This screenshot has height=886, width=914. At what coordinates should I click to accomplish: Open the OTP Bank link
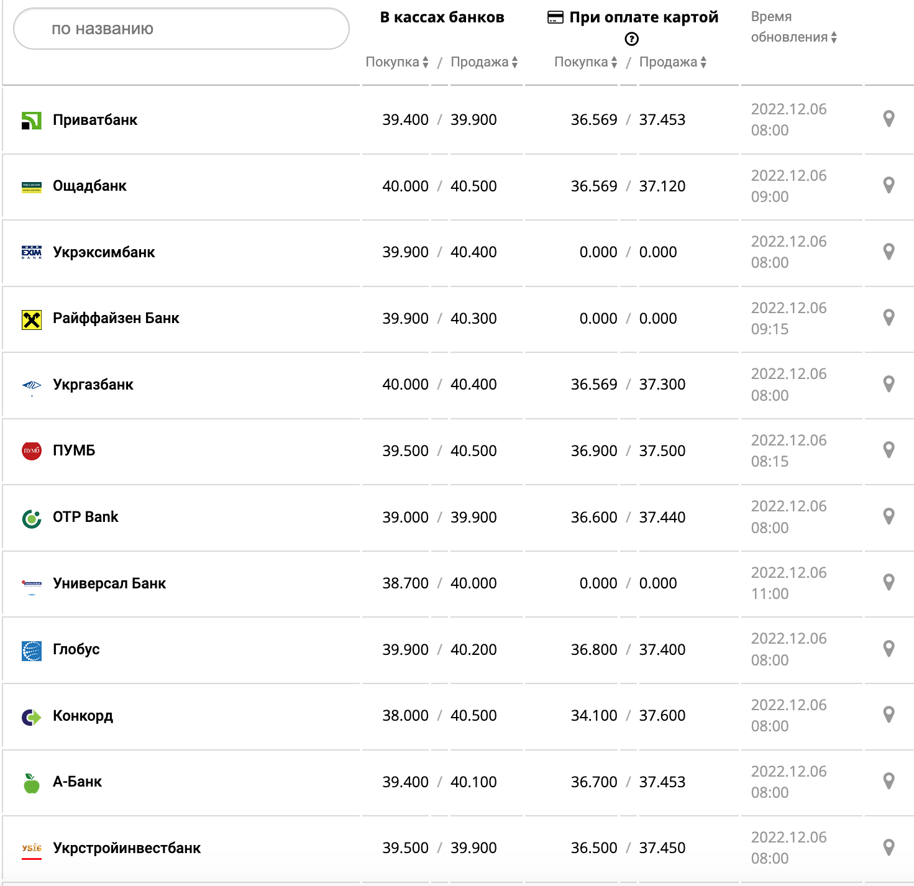click(85, 517)
